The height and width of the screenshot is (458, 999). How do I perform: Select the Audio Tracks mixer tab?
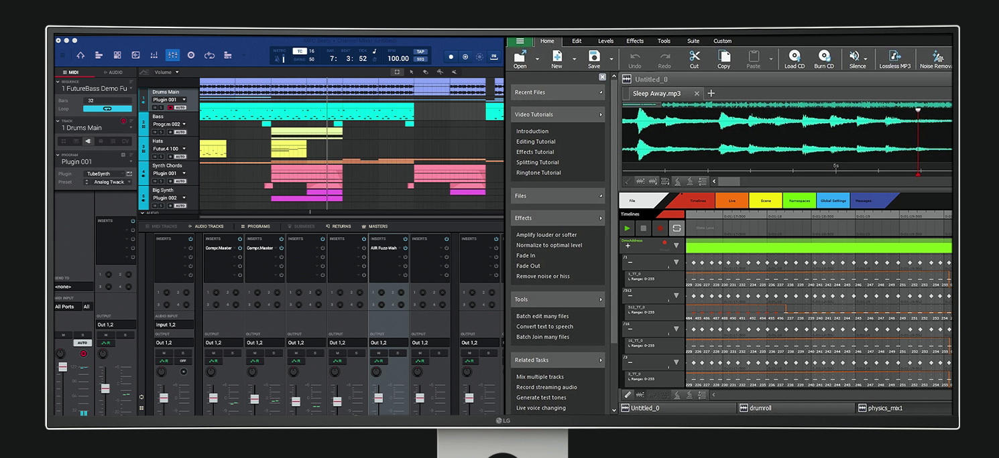point(207,226)
